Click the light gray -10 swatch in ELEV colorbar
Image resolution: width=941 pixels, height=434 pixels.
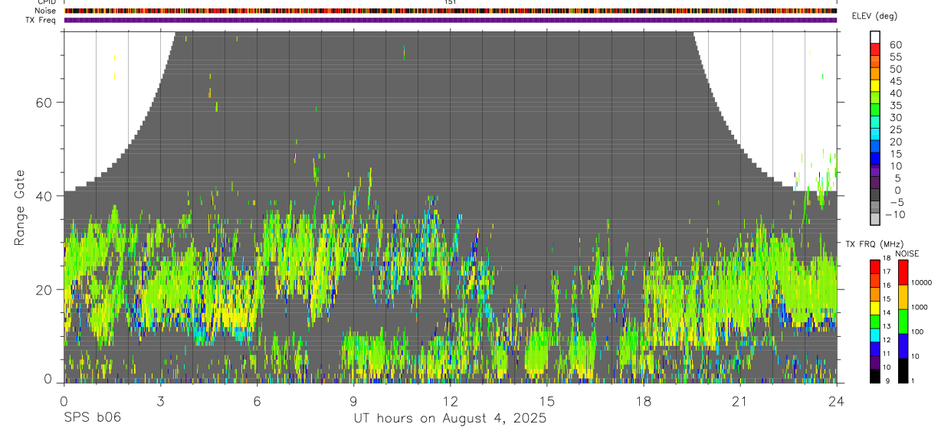point(875,219)
